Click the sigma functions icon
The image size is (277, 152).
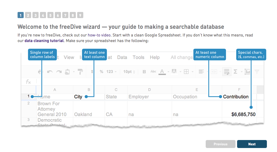235,72
